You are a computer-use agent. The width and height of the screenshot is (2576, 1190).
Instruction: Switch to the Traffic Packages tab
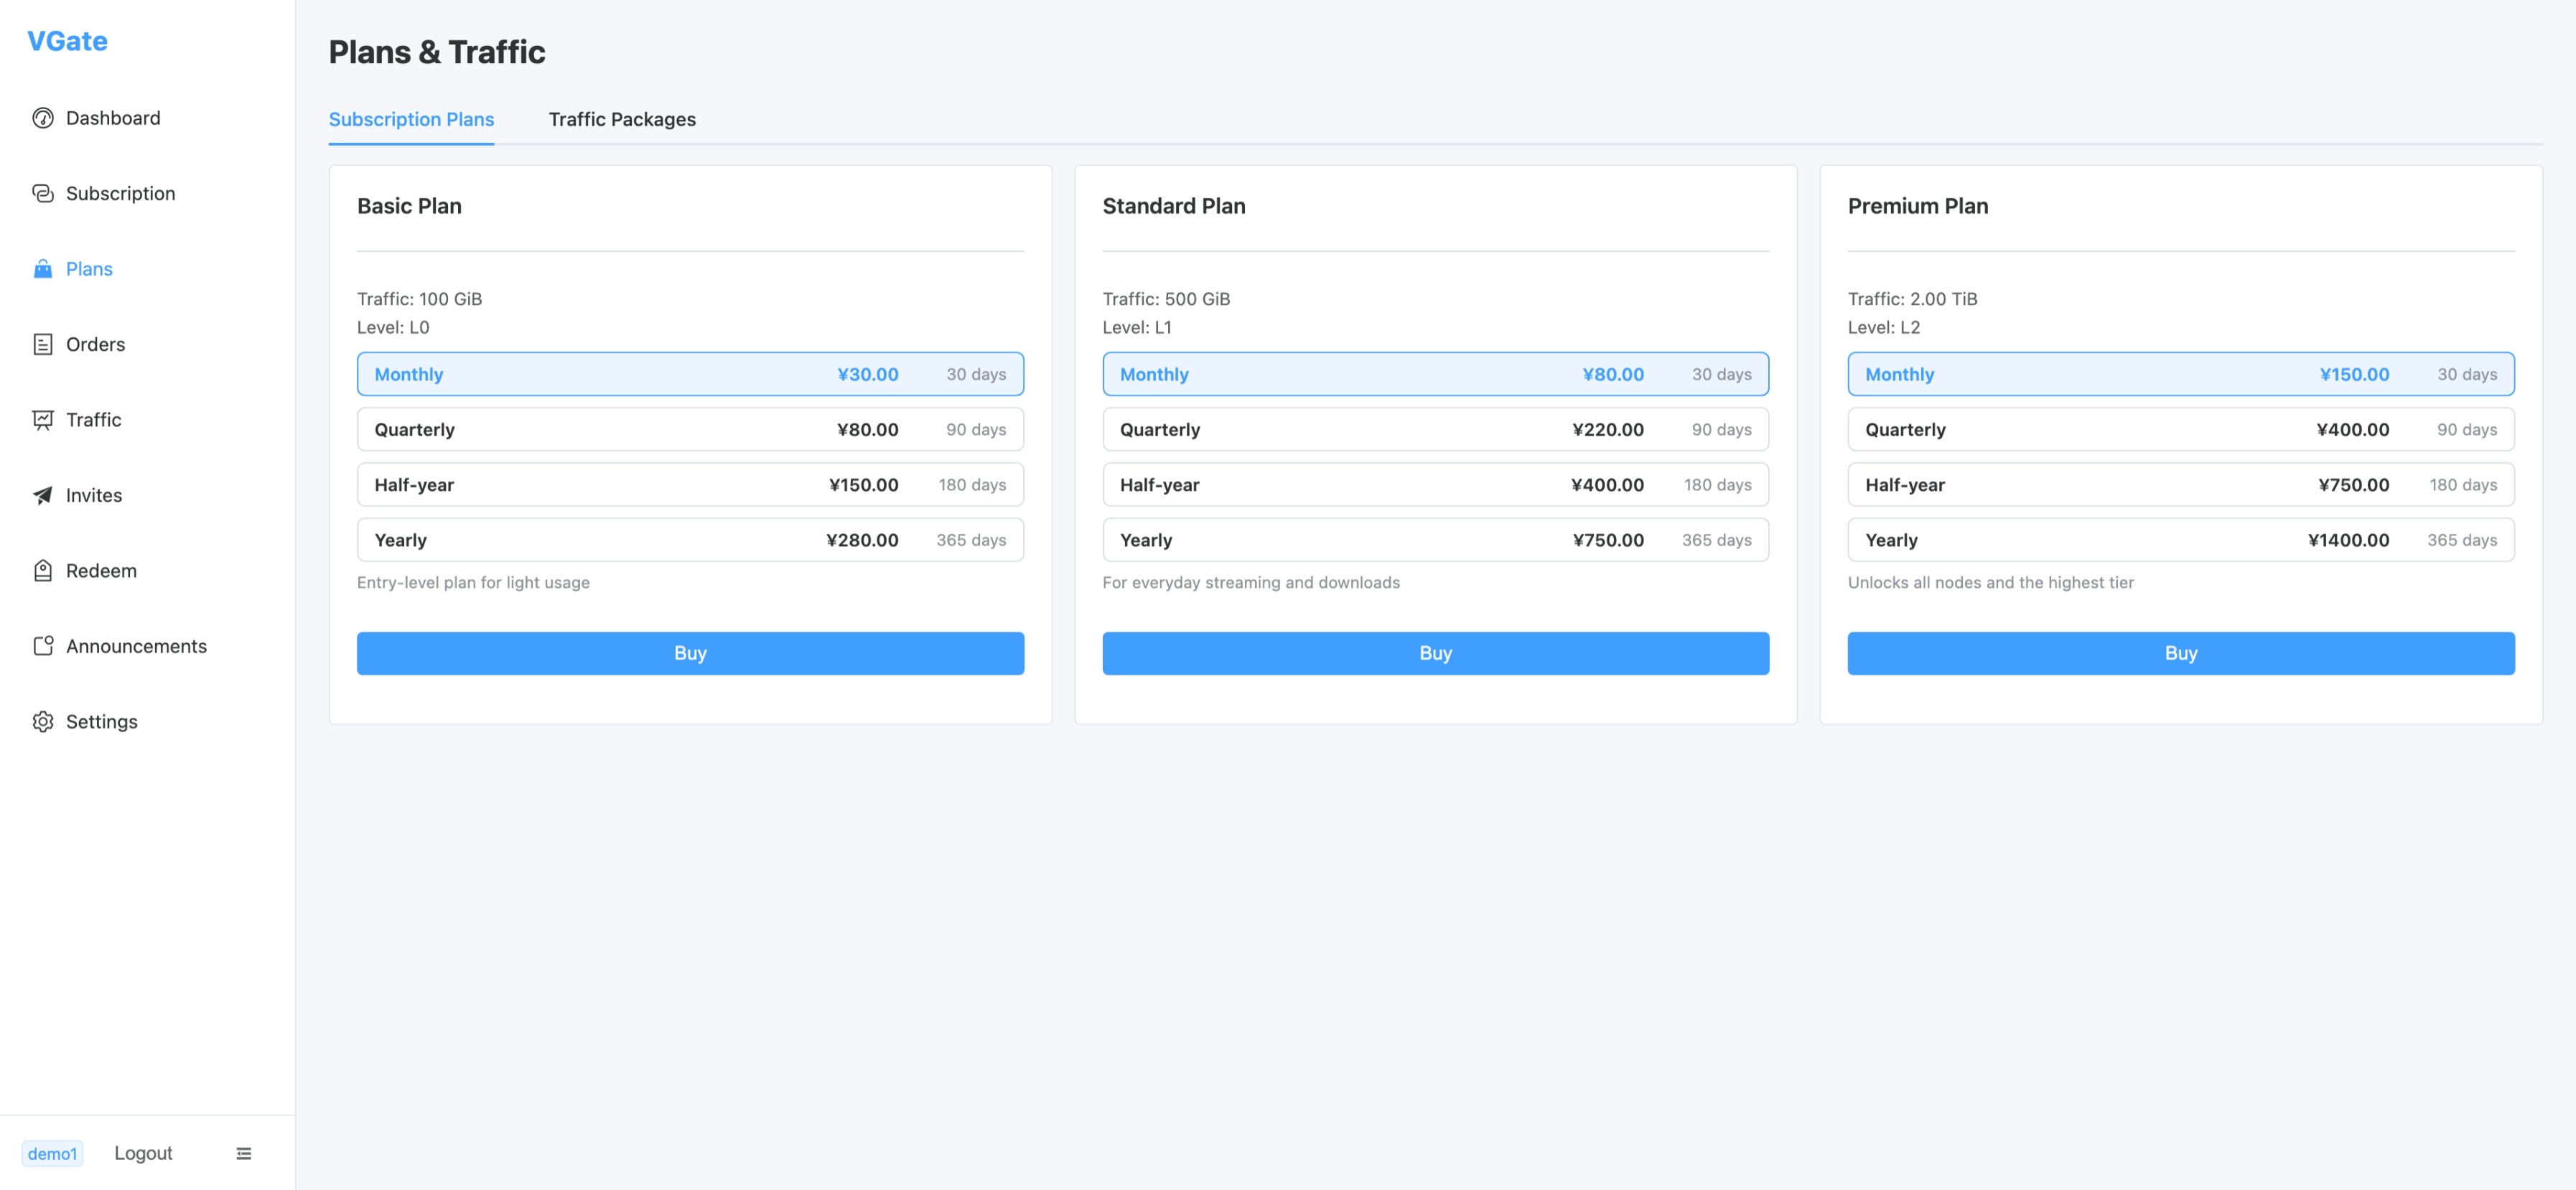click(x=622, y=119)
